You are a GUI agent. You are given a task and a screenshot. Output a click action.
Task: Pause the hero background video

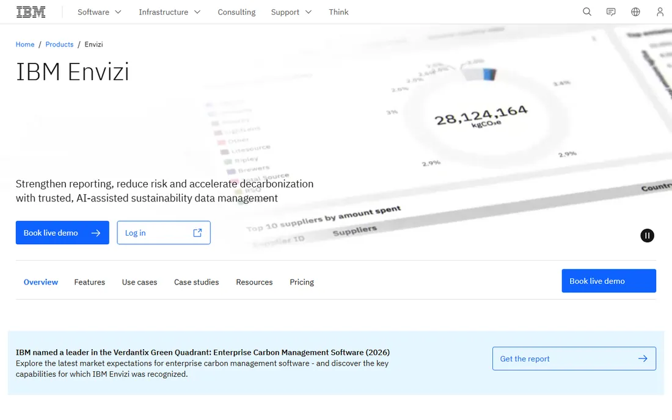[647, 236]
